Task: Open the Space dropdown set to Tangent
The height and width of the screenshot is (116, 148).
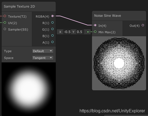Action: coord(43,58)
